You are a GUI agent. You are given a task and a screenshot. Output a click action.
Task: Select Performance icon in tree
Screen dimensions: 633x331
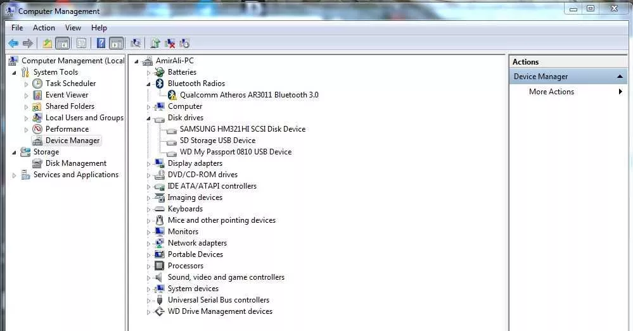point(37,129)
